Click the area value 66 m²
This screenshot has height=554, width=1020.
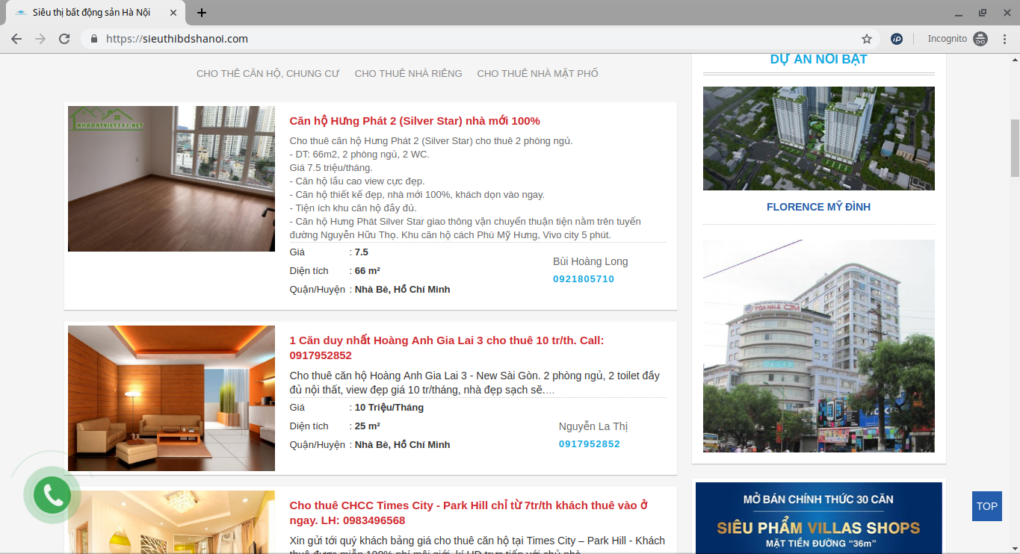(368, 271)
